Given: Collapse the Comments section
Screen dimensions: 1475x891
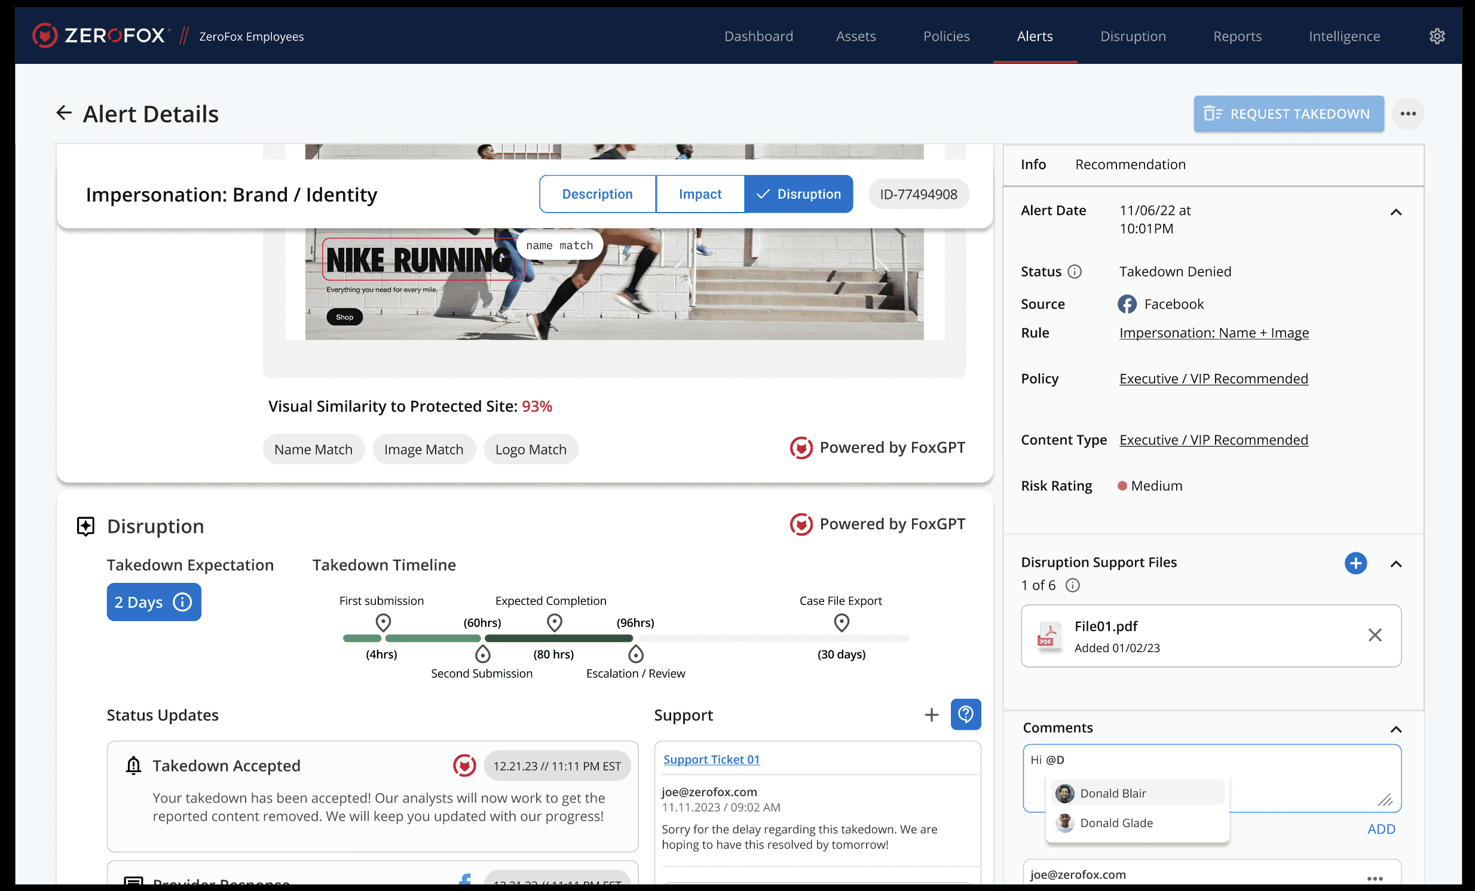Looking at the screenshot, I should click(1396, 729).
